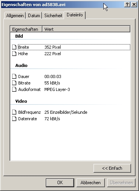Screen dimensions: 139x191
Task: Click the page icon beside Datenrate
Action: [x=14, y=119]
